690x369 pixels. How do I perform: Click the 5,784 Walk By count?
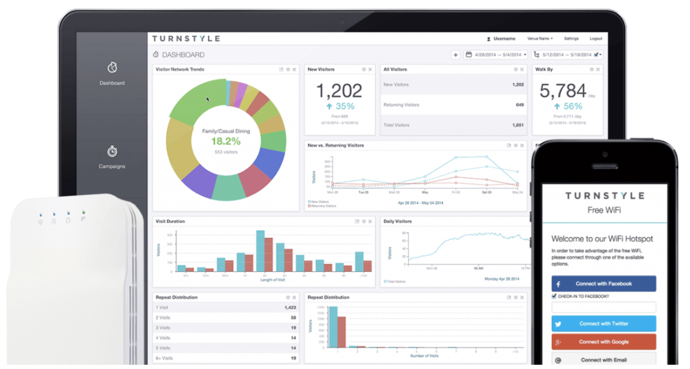[563, 90]
